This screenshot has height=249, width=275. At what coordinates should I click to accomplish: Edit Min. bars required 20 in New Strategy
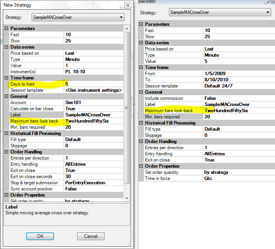pos(94,127)
